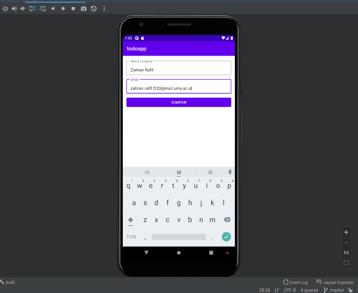Tap the d key on keyboard
Image resolution: width=358 pixels, height=293 pixels.
[156, 203]
